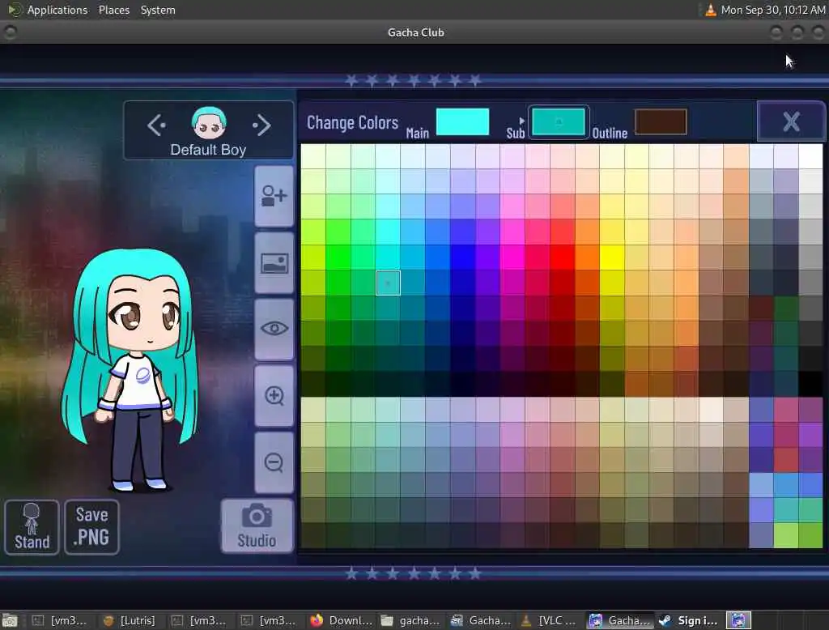Switch to the Firefox Downl... taskbar window
Screen dimensions: 829x630
(342, 620)
